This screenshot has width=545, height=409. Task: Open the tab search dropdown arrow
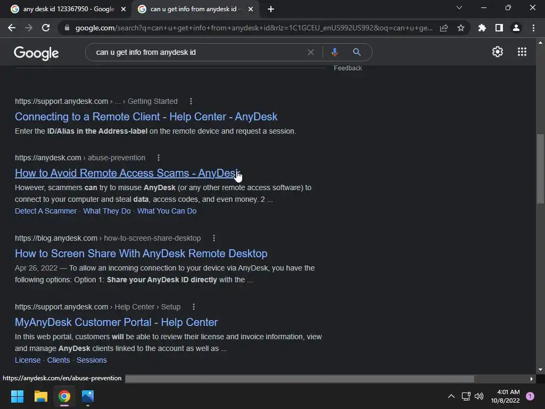click(459, 7)
